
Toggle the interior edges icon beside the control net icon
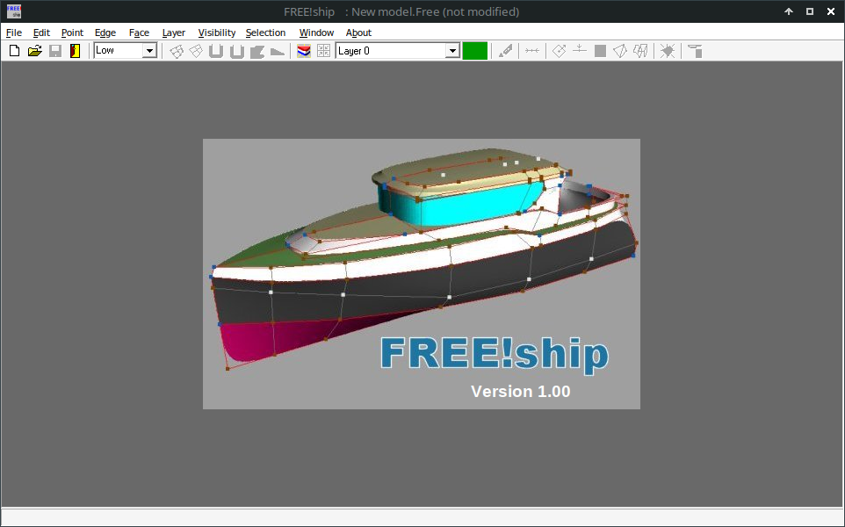pos(196,51)
